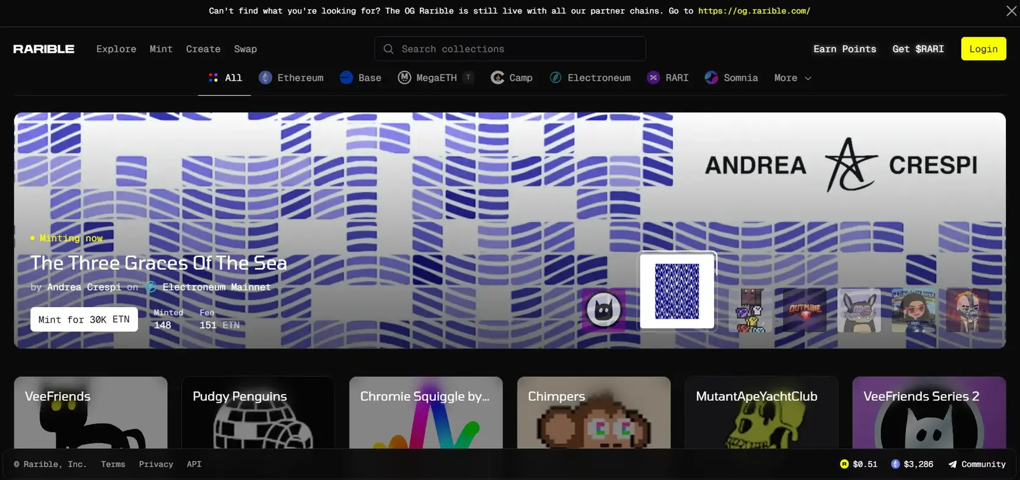Click the search magnifier icon
The image size is (1020, 480).
[x=388, y=49]
